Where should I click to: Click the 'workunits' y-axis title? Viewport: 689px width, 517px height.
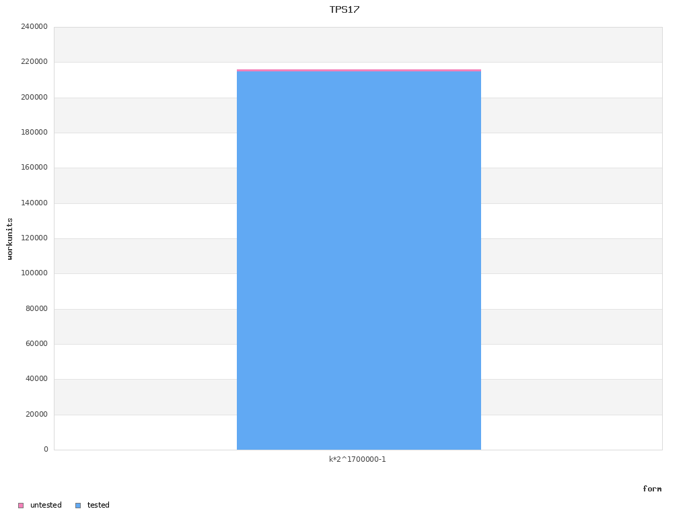[x=10, y=238]
